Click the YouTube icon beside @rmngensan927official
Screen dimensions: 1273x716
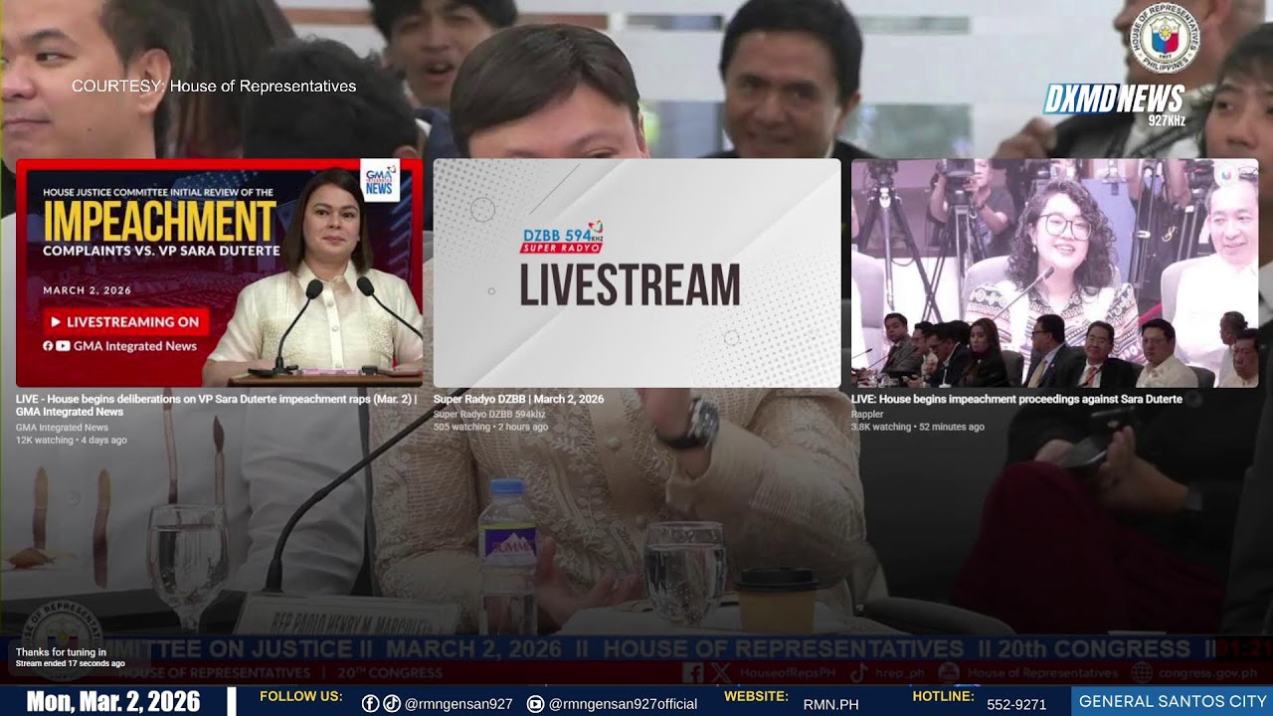pos(535,703)
